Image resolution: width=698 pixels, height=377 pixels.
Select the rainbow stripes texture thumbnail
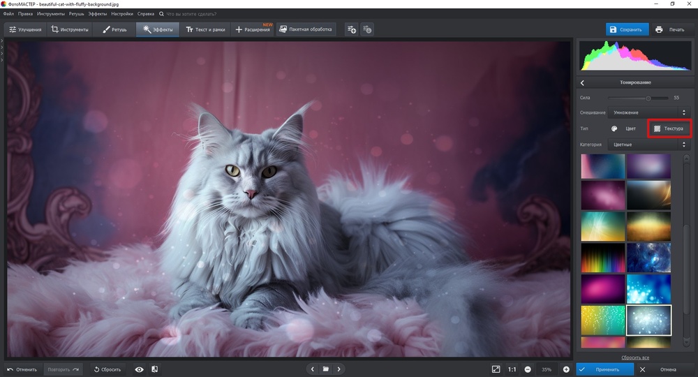pyautogui.click(x=603, y=258)
